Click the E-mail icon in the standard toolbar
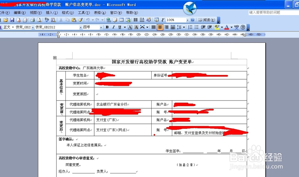 25,20
